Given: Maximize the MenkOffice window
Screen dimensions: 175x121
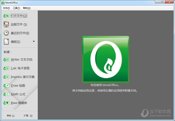Looking at the screenshot, I should point(162,2).
